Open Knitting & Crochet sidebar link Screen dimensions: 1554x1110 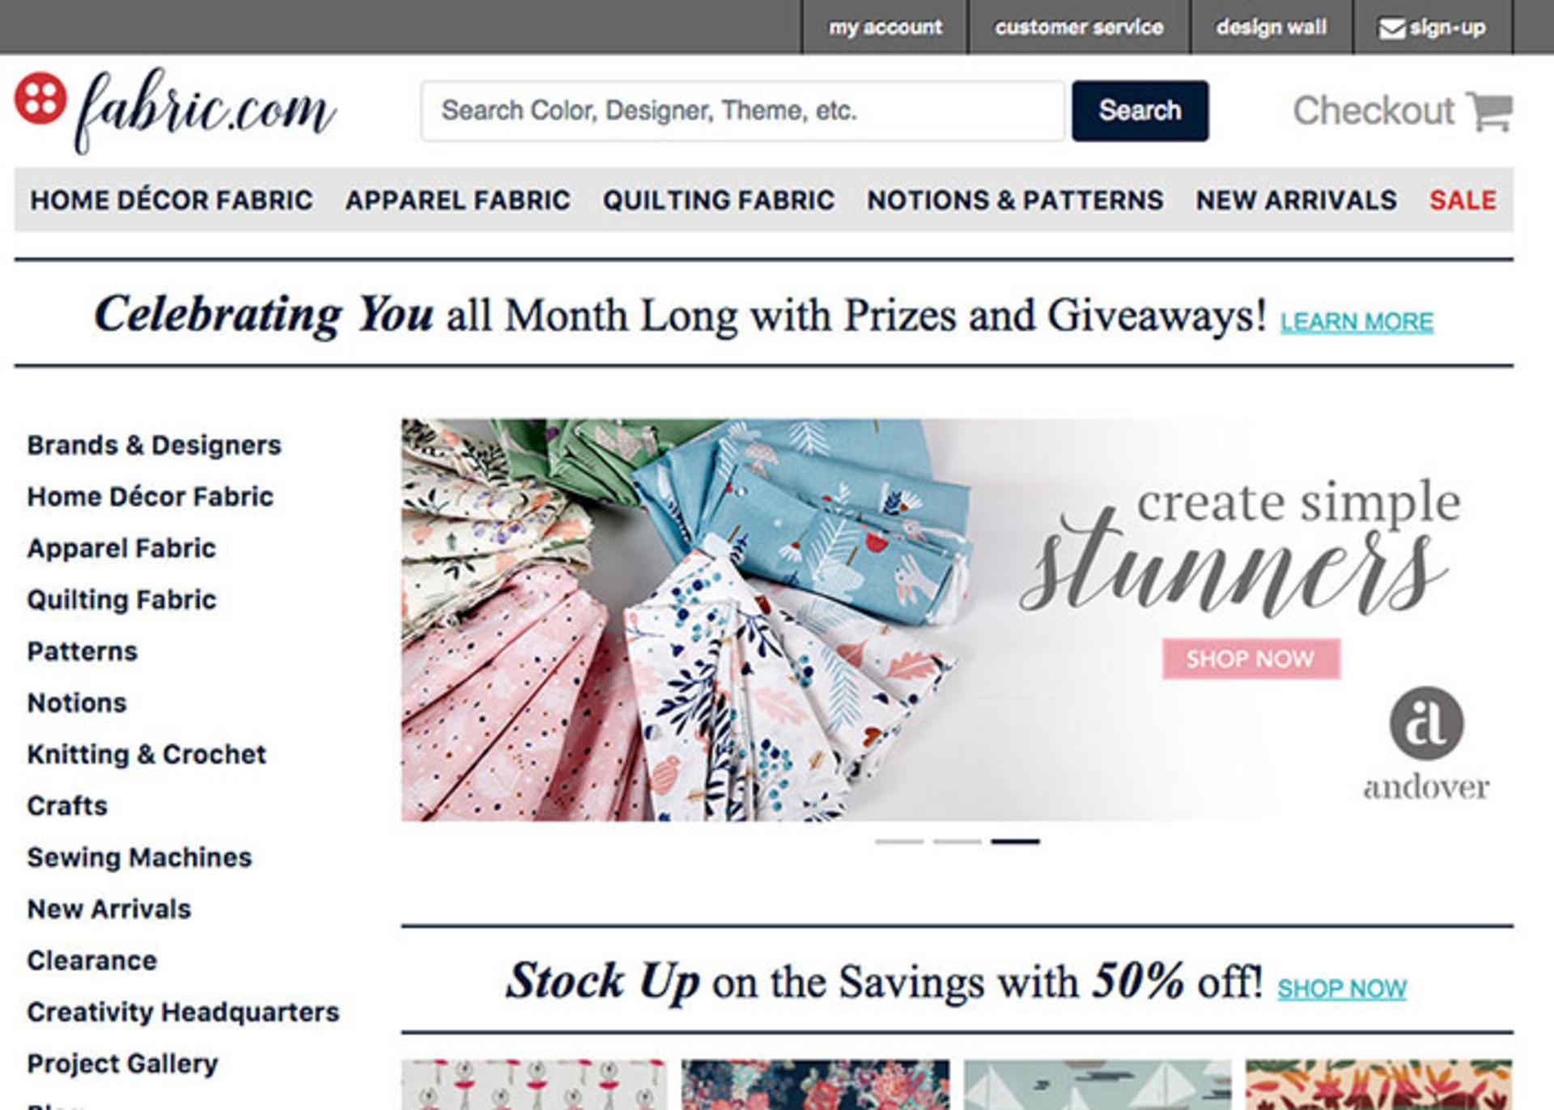[146, 755]
